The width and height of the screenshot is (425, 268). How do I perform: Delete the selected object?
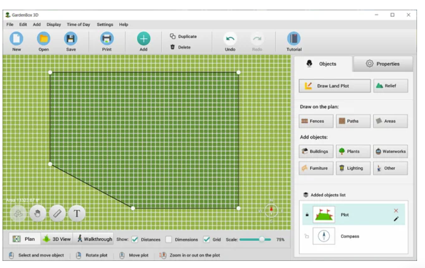coord(181,47)
